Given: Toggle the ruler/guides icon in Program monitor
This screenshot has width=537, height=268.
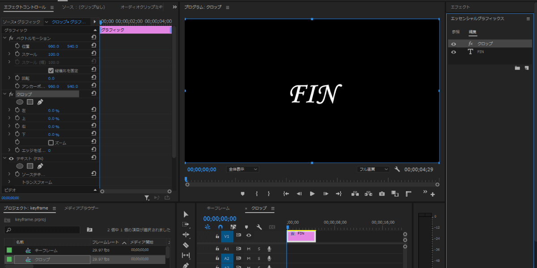Looking at the screenshot, I should coord(408,194).
